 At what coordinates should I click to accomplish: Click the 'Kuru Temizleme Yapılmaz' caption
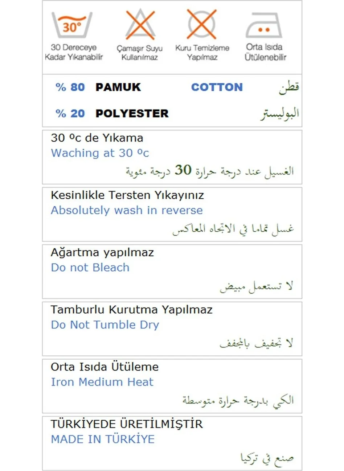(x=202, y=52)
